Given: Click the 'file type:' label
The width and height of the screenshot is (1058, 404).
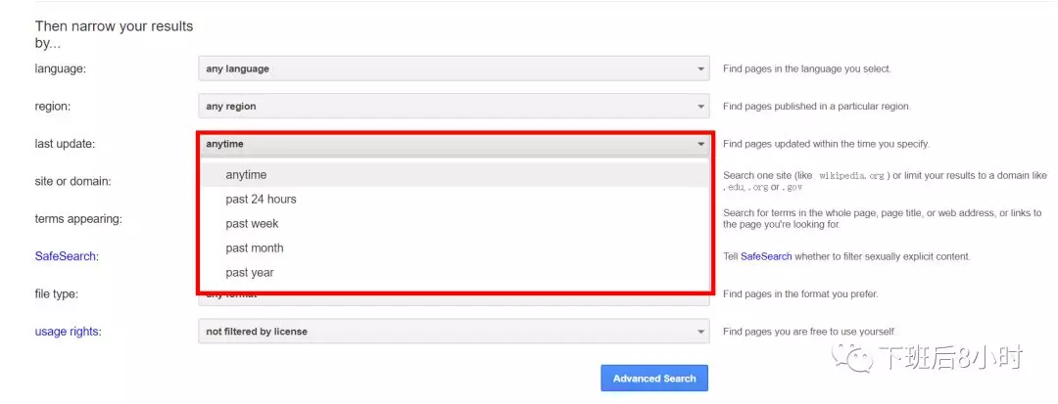Looking at the screenshot, I should 57,293.
